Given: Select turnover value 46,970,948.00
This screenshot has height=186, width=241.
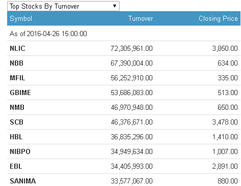Looking at the screenshot, I should 131,107.
